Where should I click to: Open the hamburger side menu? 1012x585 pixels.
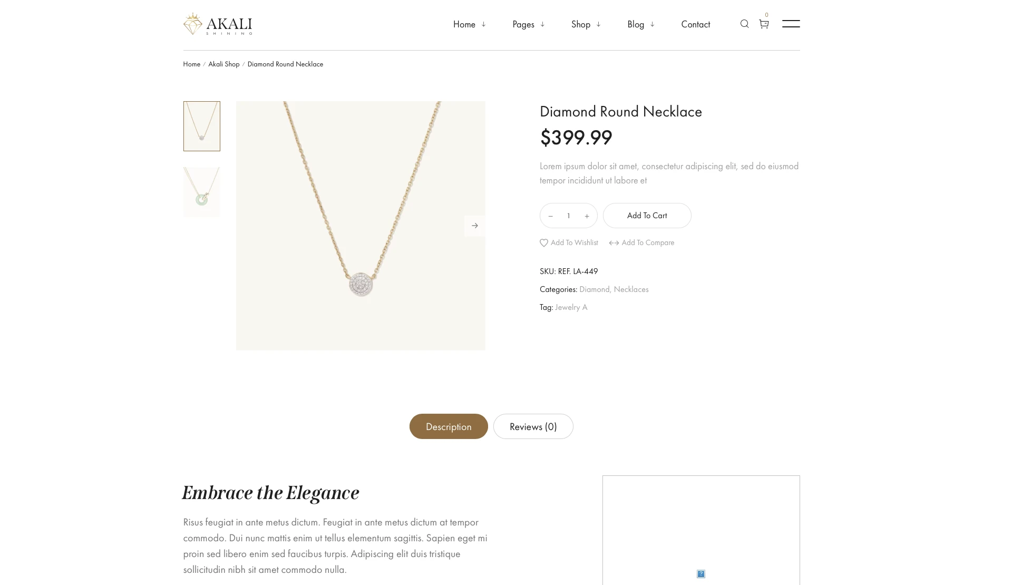[x=791, y=24]
